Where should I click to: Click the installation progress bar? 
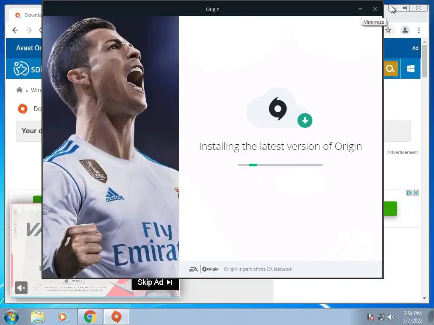pyautogui.click(x=281, y=165)
